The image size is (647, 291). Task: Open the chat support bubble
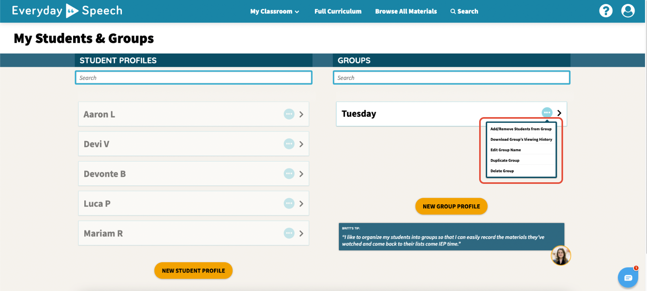pos(628,277)
